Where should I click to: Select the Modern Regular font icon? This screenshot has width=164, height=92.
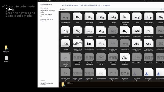[101, 72]
